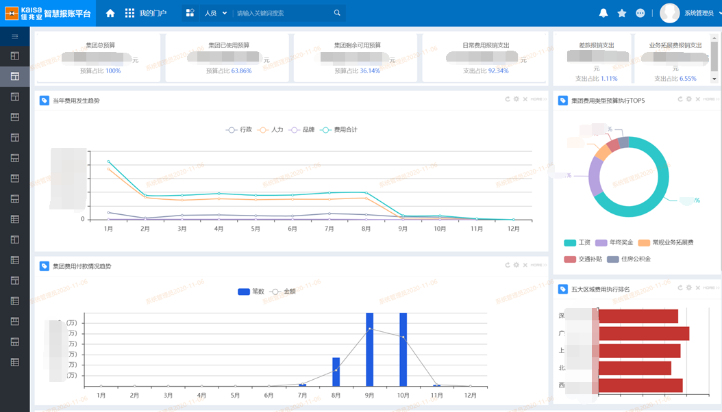Viewport: 722px width, 412px height.
Task: Click the 工资 teal legend swatch
Action: (x=570, y=243)
